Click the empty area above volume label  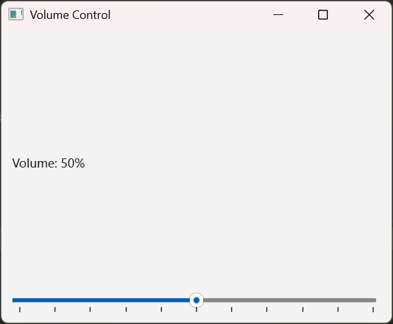click(197, 91)
